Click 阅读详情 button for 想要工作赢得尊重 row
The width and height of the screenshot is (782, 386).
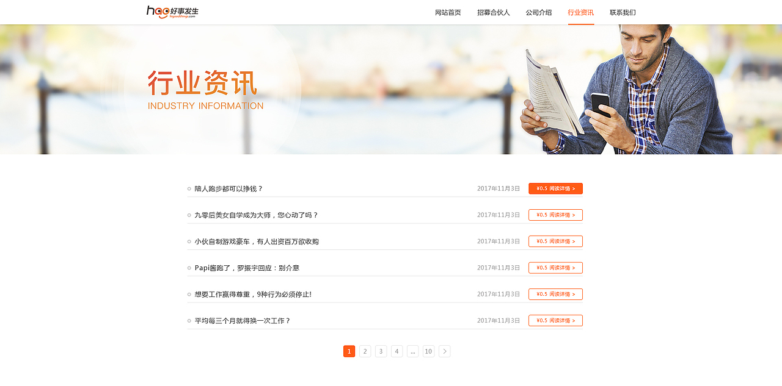click(x=555, y=294)
